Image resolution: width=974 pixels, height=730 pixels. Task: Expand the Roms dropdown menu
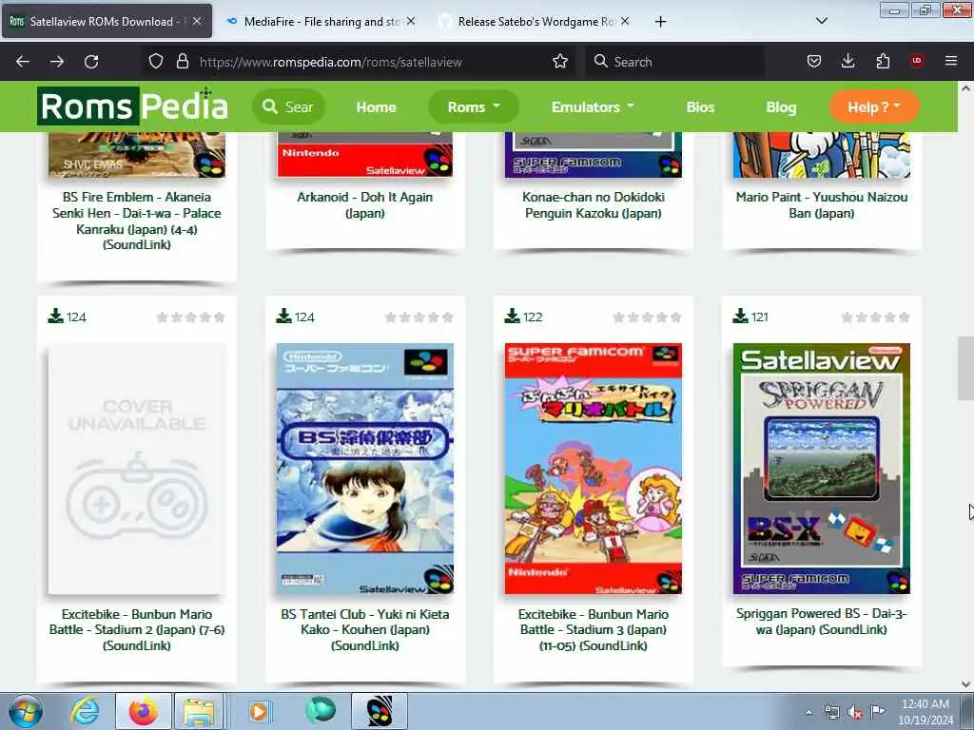(474, 106)
